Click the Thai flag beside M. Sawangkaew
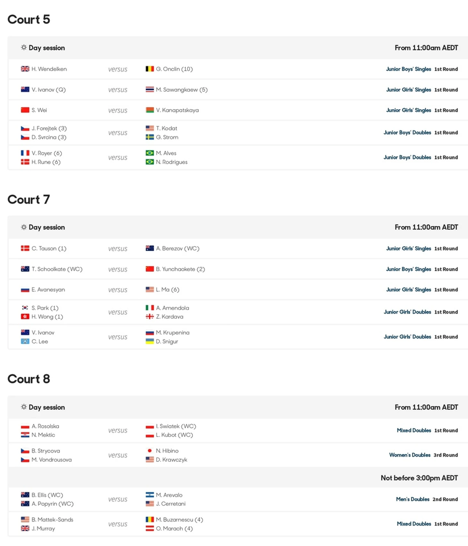Image resolution: width=468 pixels, height=546 pixels. [x=149, y=90]
